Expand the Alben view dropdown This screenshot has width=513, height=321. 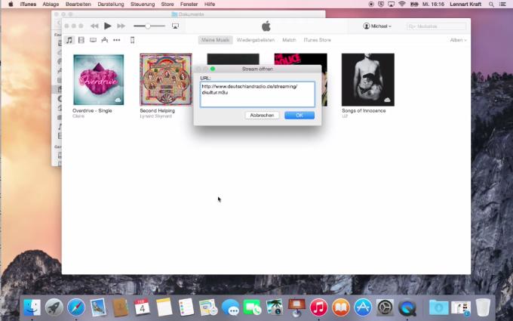coord(458,40)
